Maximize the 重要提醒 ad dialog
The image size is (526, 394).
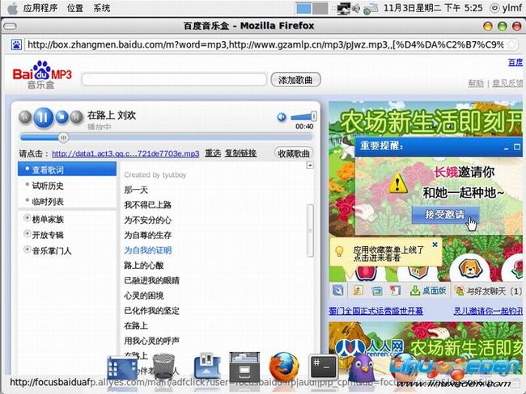pos(517,147)
